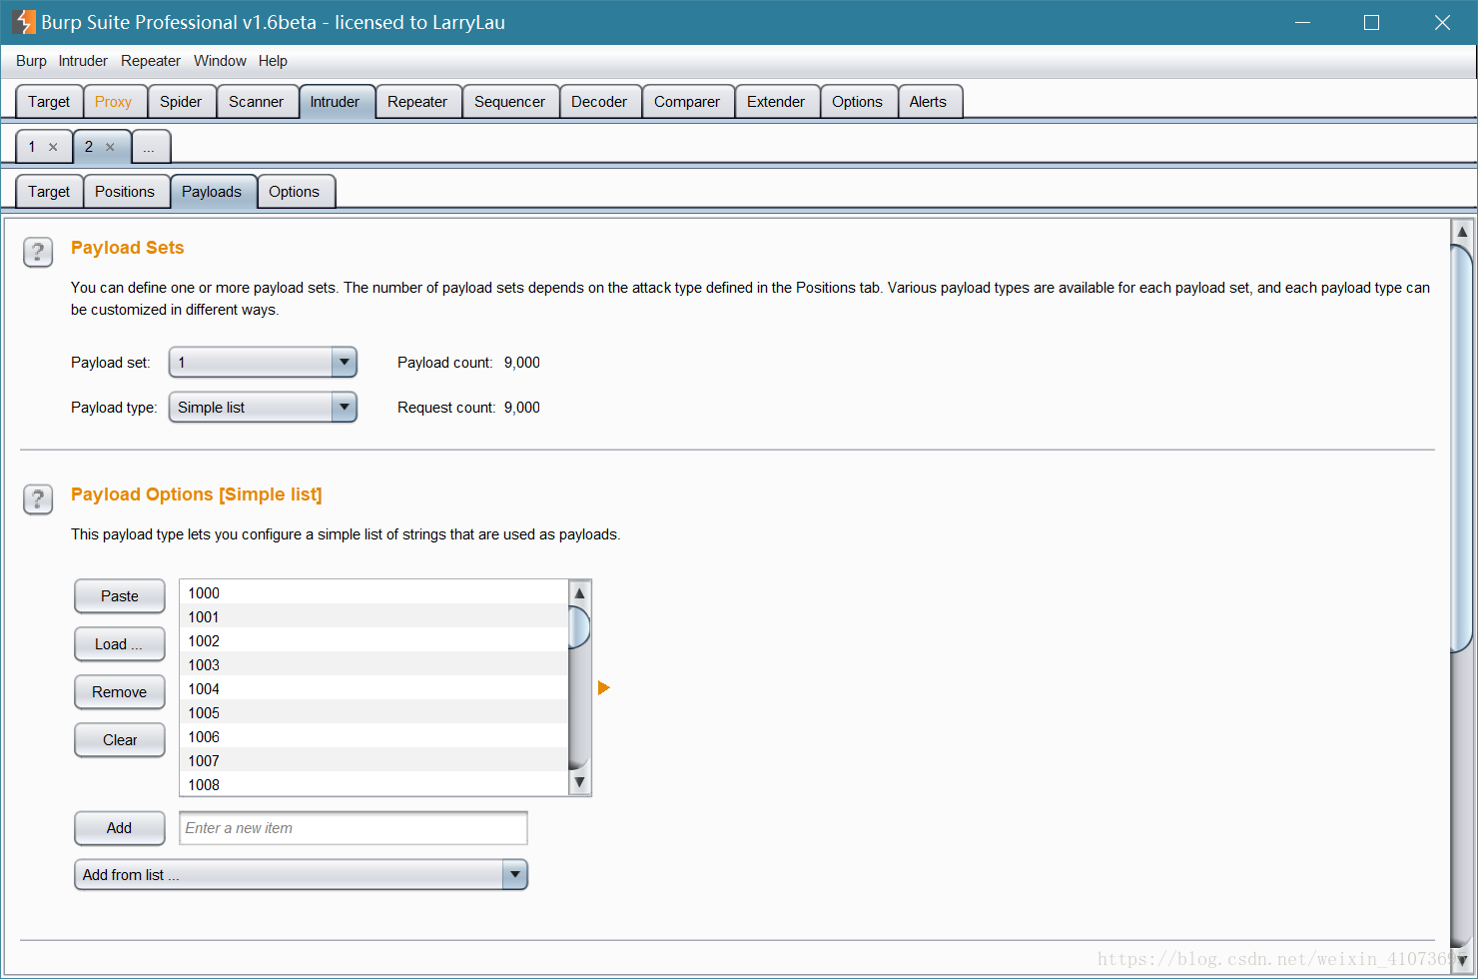
Task: Switch to the Spider tab
Action: click(181, 102)
